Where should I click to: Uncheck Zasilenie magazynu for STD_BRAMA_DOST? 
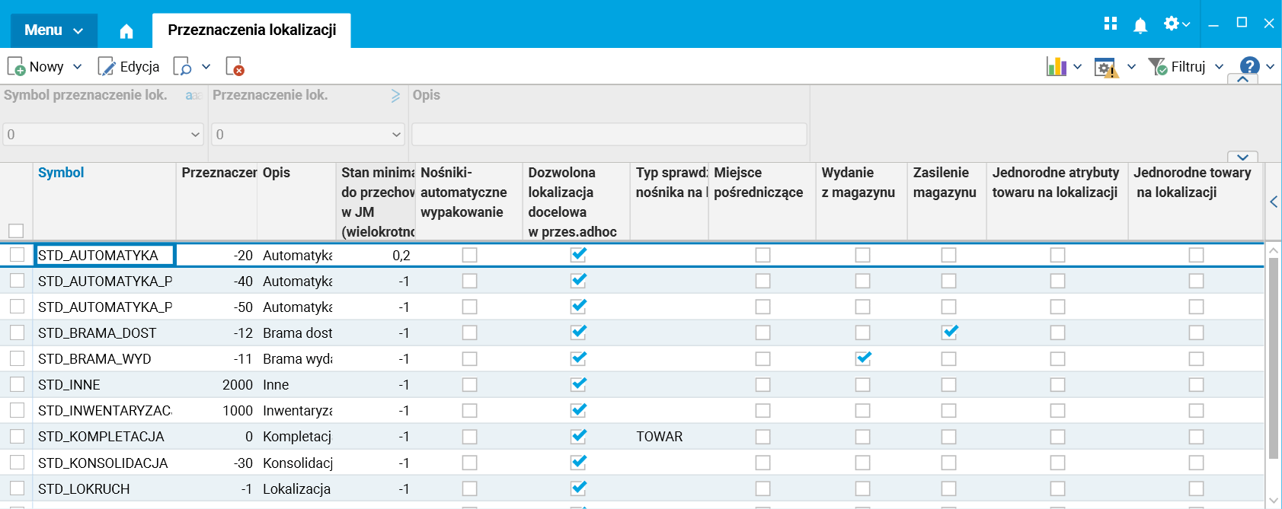tap(948, 332)
